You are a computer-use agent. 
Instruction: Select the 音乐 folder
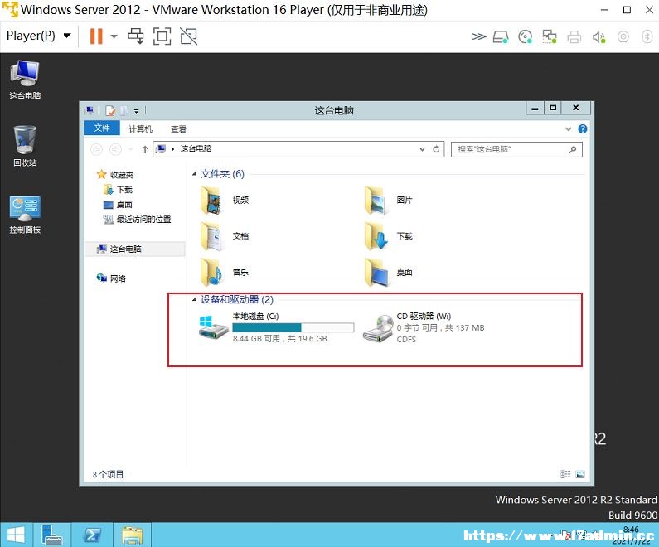coord(225,273)
